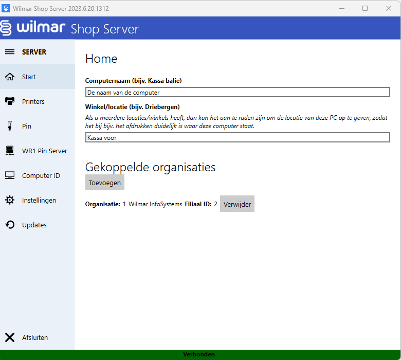This screenshot has width=401, height=360.
Task: Close the Wilmar Shop Server window
Action: [x=388, y=8]
